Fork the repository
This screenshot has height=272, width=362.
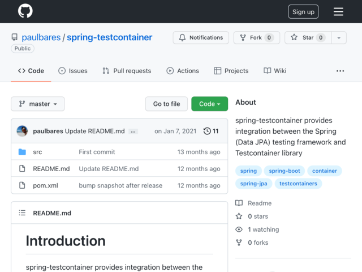tap(257, 37)
